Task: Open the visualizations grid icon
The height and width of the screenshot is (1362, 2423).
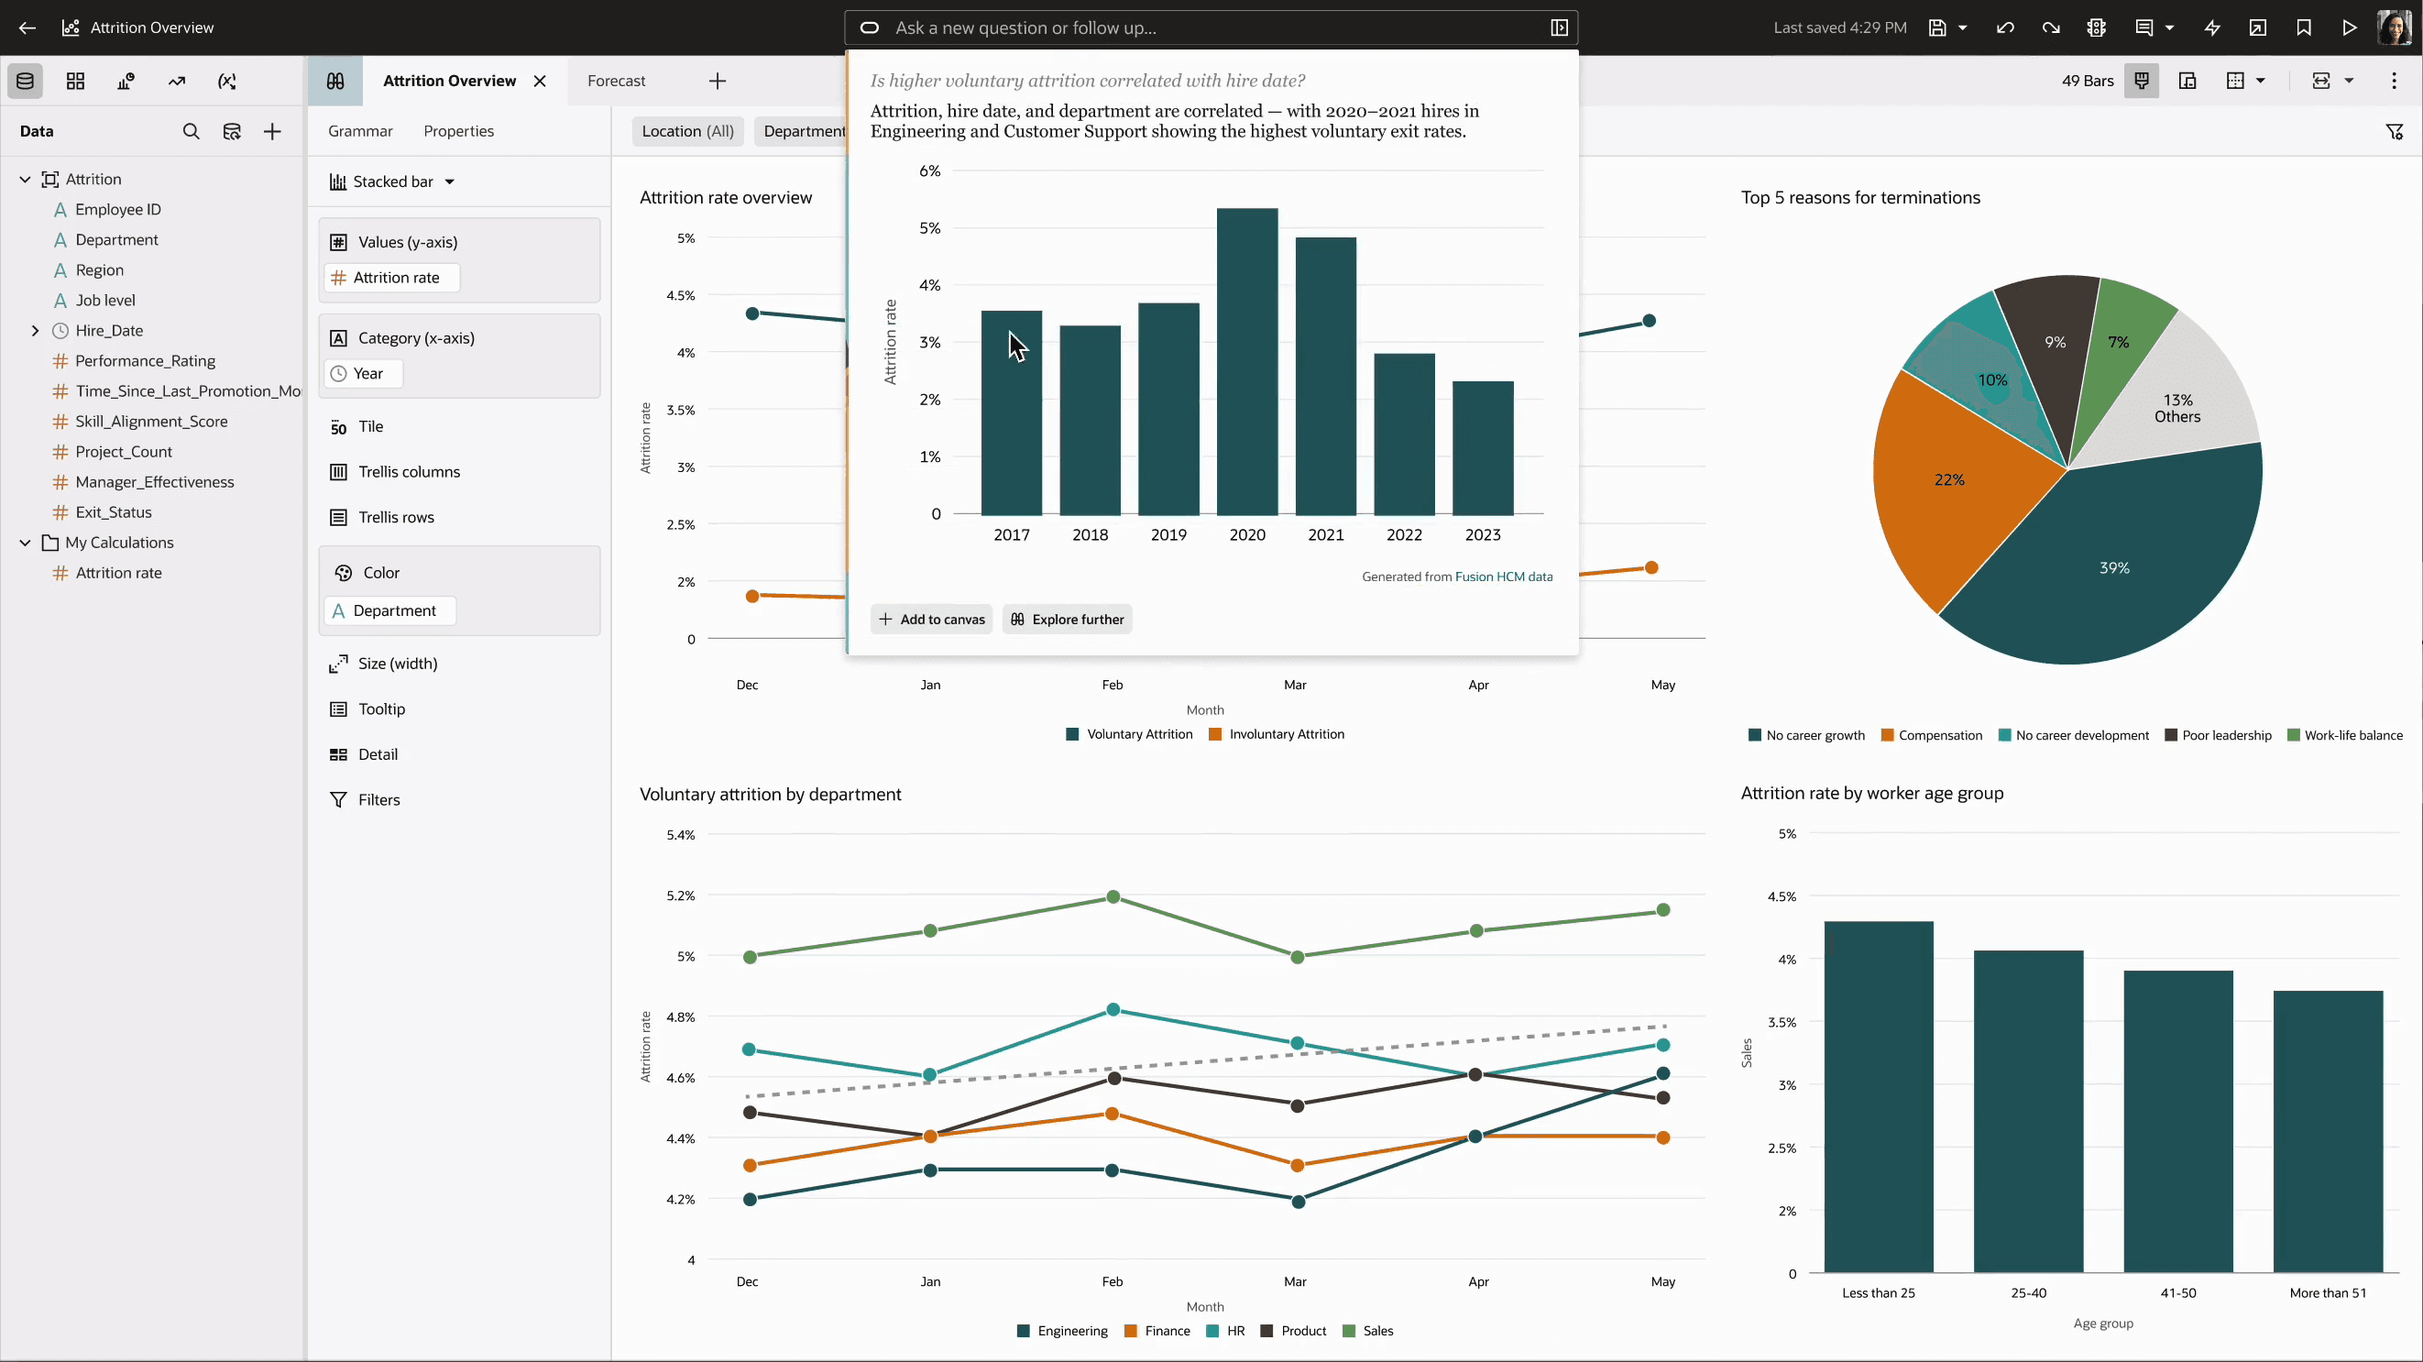Action: coord(75,81)
